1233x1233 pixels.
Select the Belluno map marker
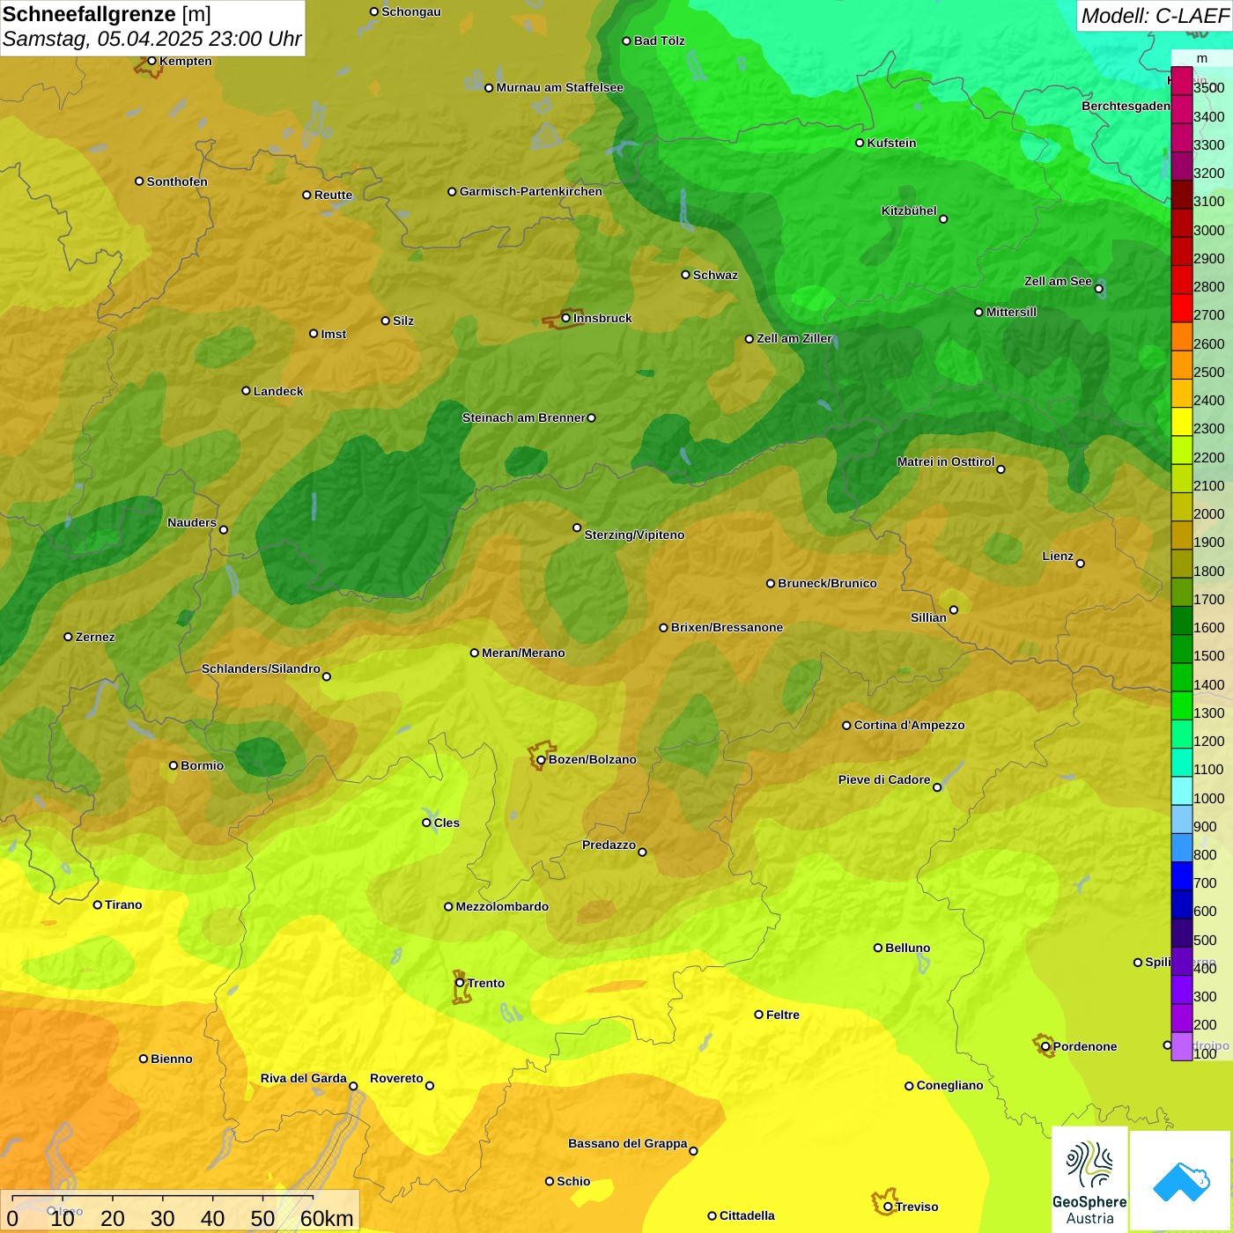click(878, 948)
